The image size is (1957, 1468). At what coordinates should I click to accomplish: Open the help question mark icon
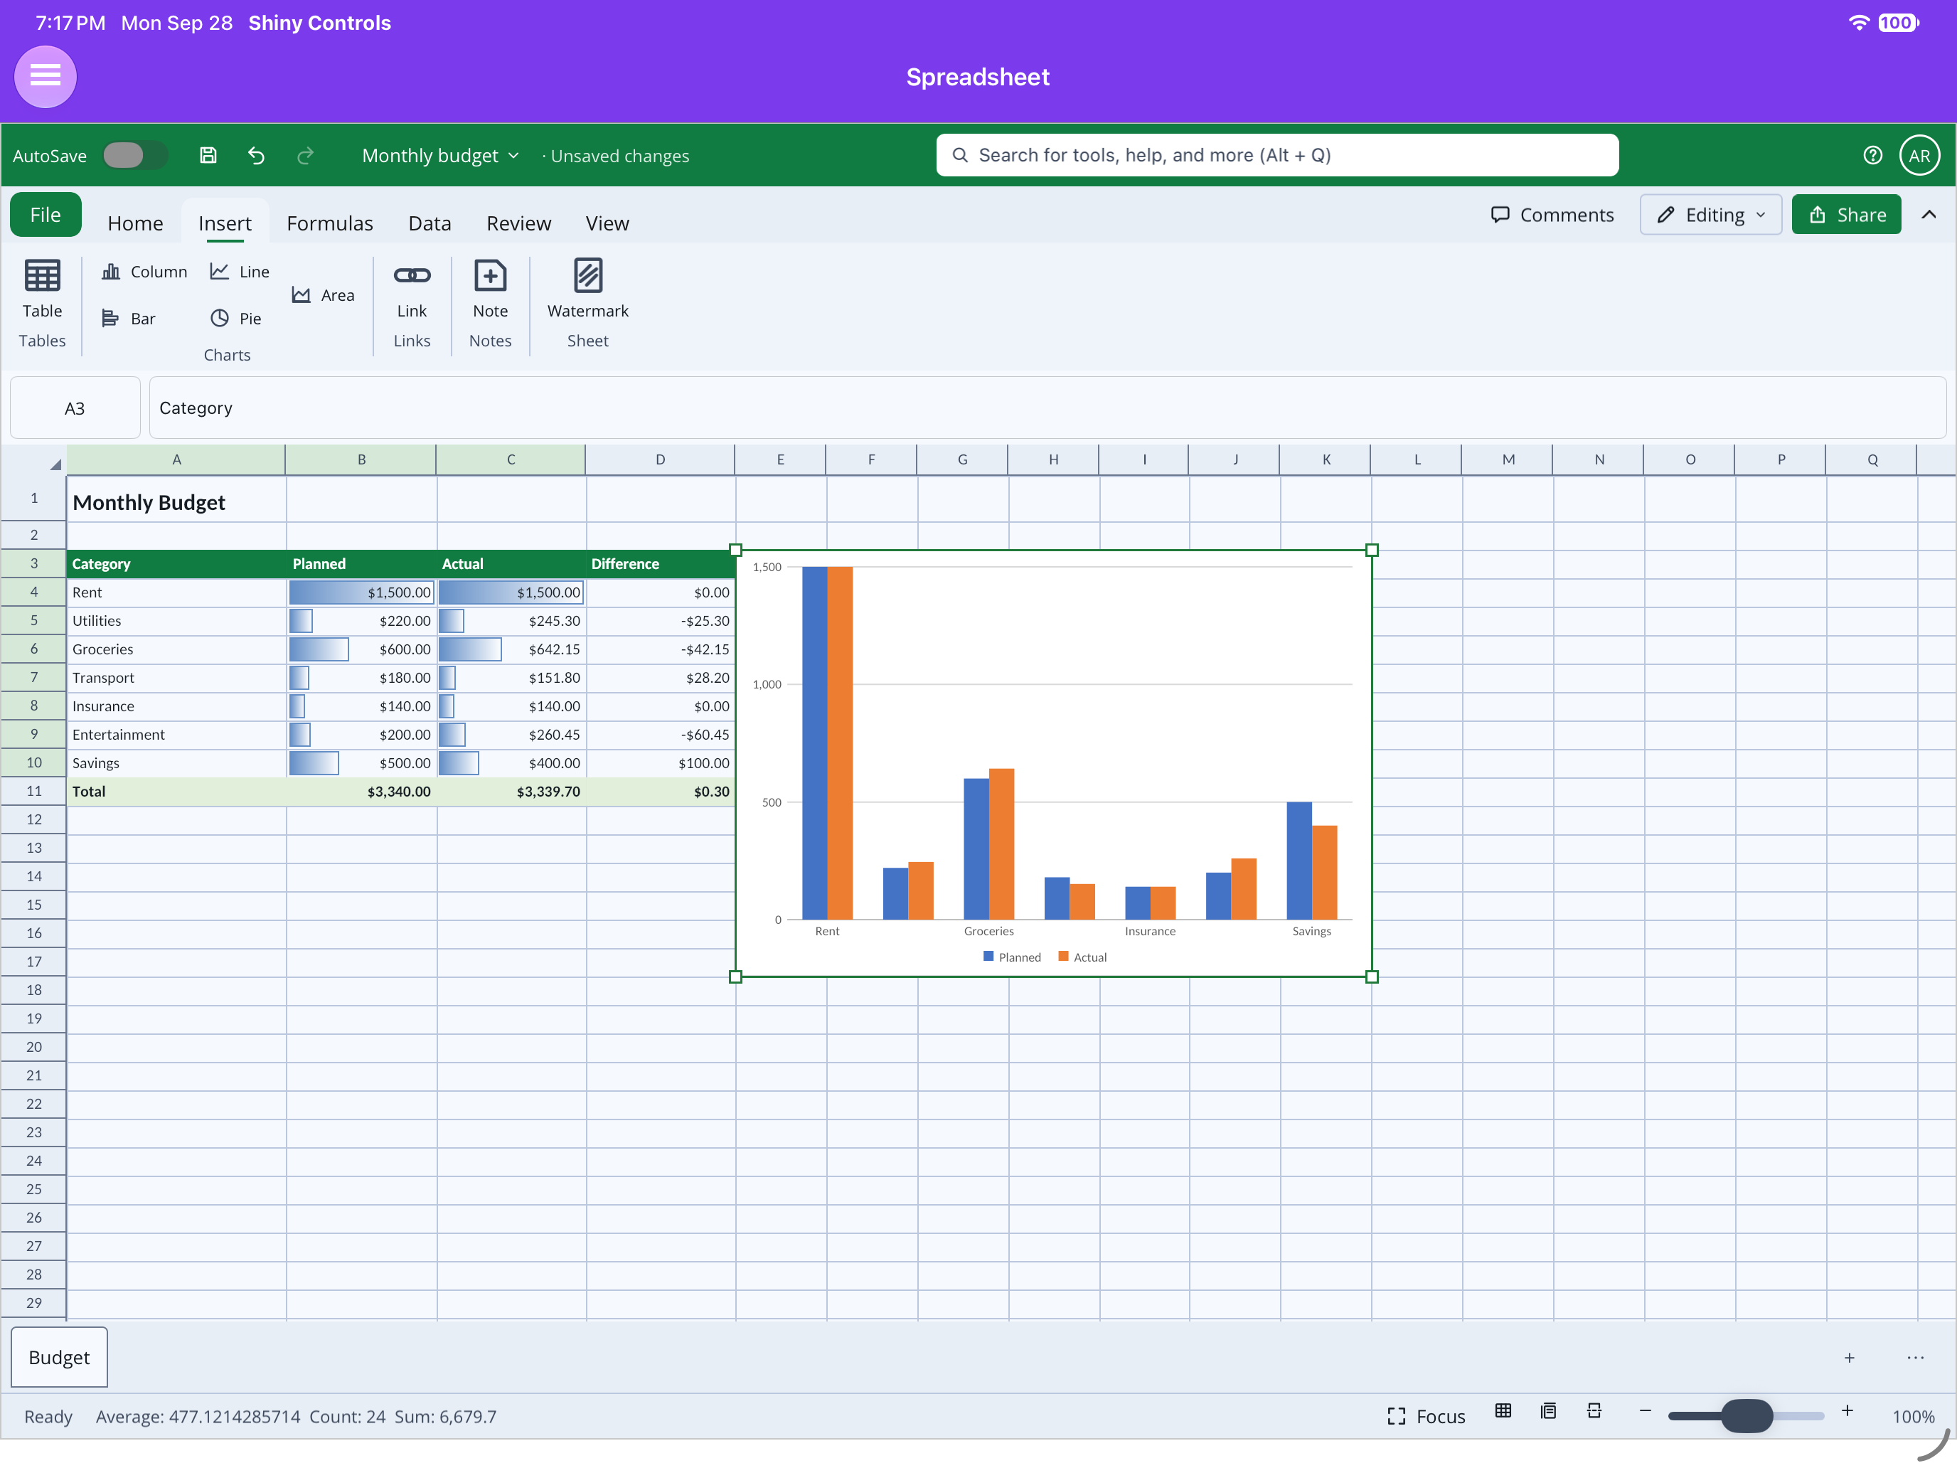click(x=1872, y=156)
